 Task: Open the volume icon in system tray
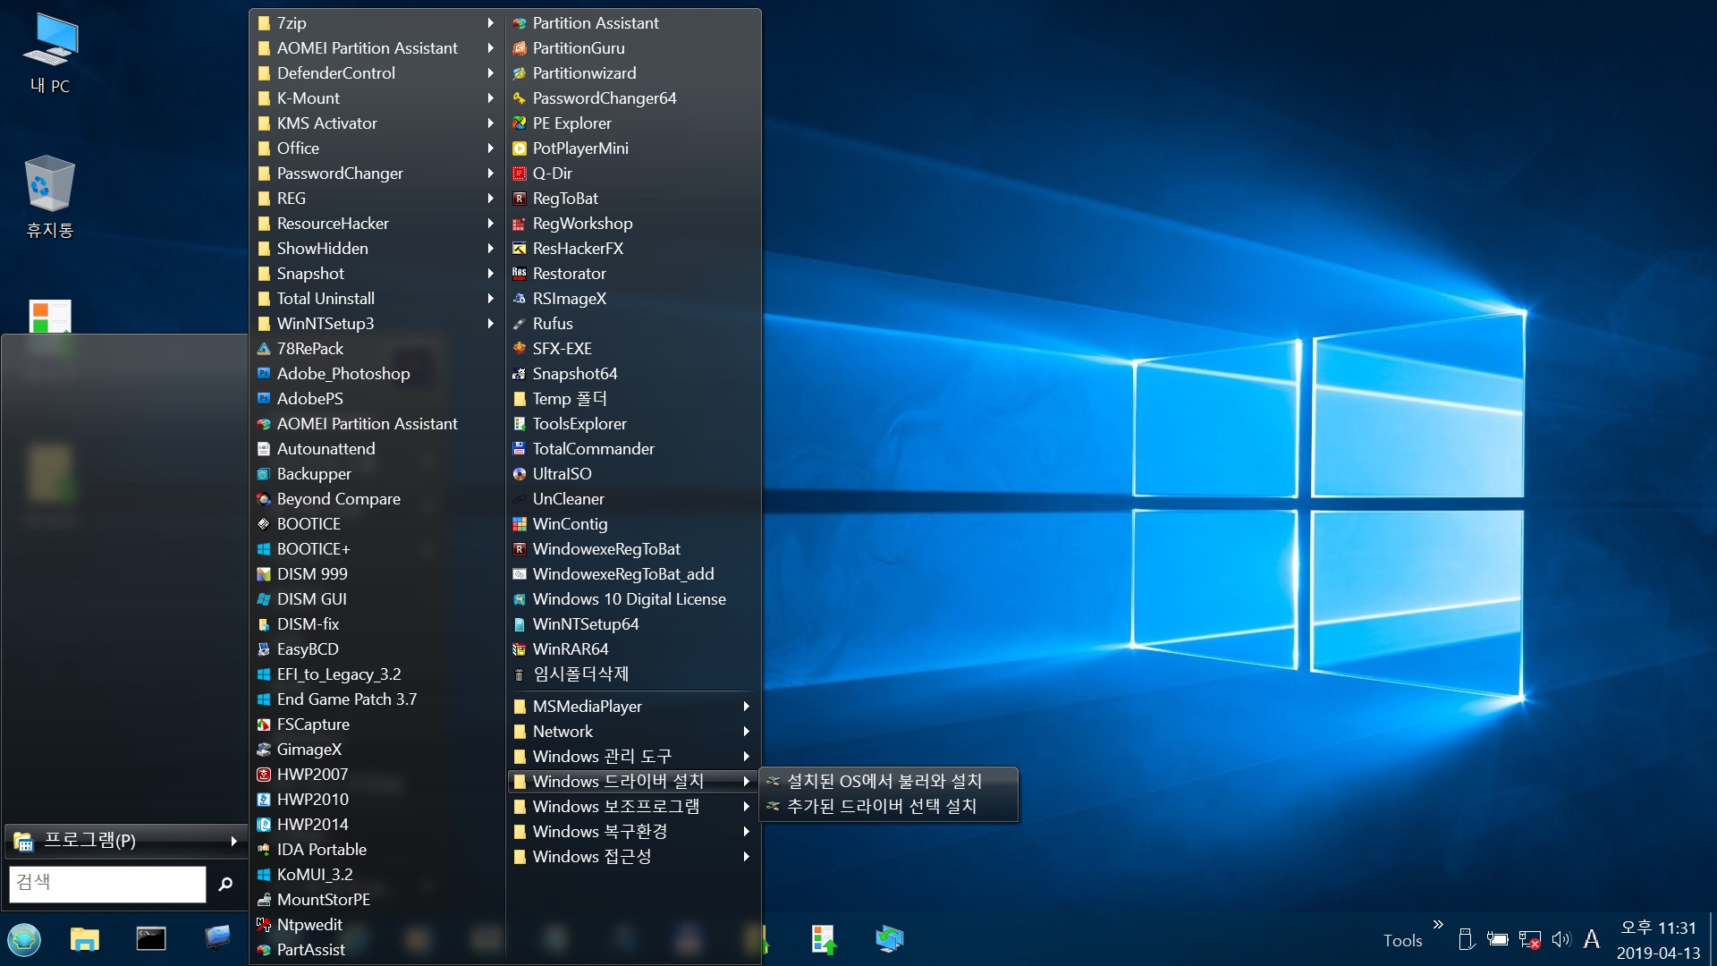click(x=1561, y=939)
